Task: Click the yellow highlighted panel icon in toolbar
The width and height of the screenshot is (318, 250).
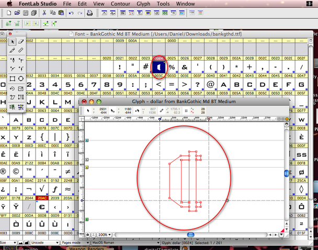Action: pyautogui.click(x=148, y=13)
